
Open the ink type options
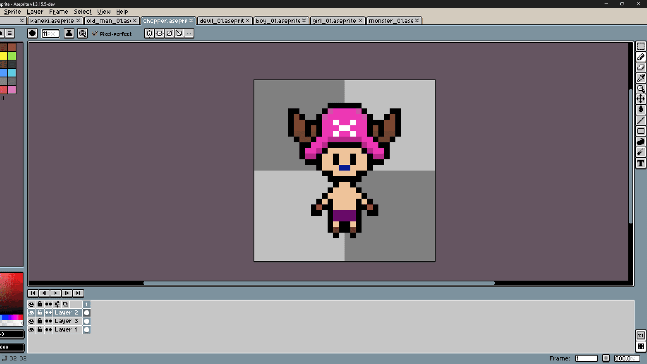coord(69,33)
